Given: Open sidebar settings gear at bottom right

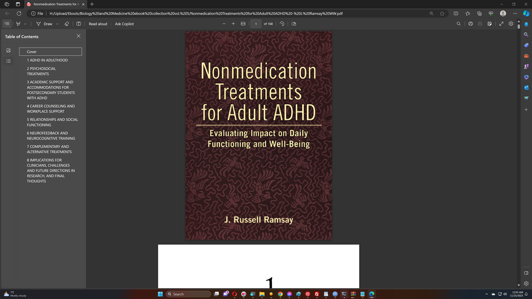Looking at the screenshot, I should tap(526, 284).
